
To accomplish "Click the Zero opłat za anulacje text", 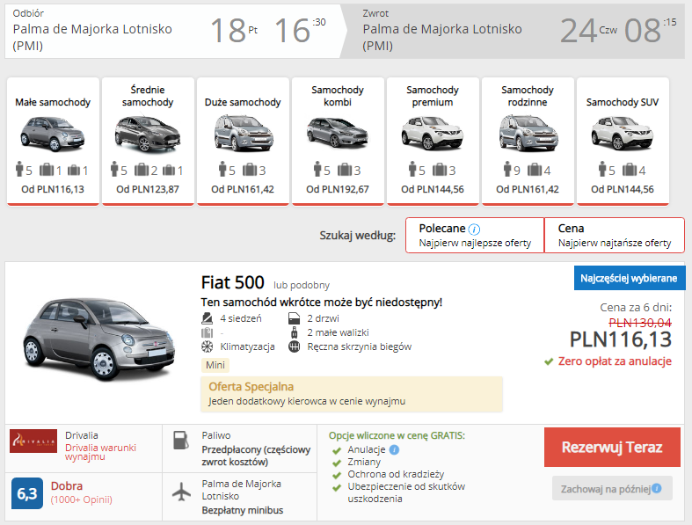I will (615, 361).
